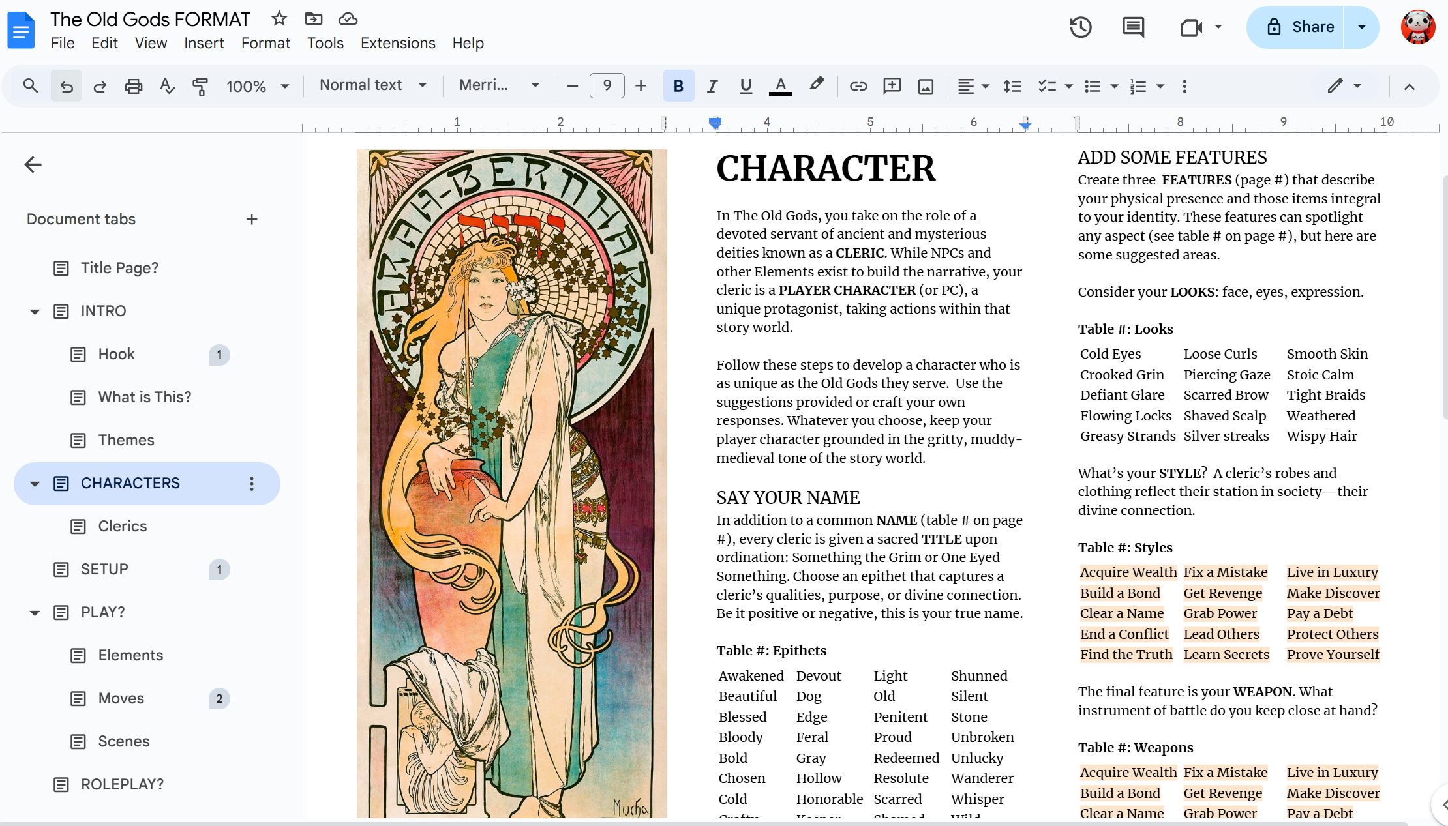1448x826 pixels.
Task: Open the Extensions menu
Action: point(397,43)
